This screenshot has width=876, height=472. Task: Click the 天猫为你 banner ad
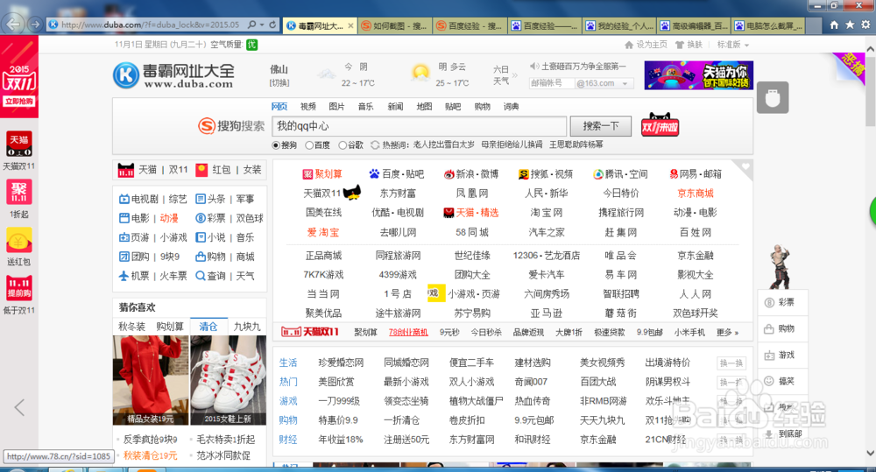pos(698,75)
